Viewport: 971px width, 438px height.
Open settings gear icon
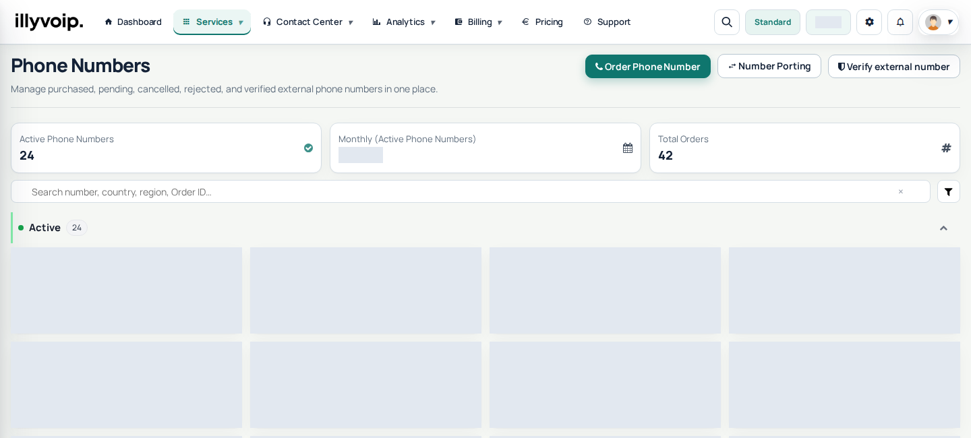(869, 22)
